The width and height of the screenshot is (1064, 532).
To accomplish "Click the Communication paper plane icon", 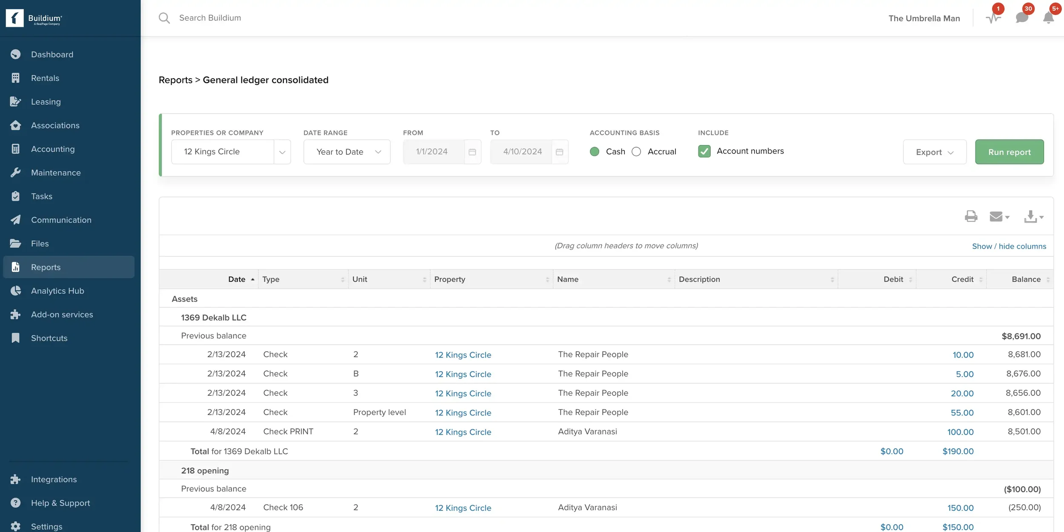I will click(x=16, y=219).
